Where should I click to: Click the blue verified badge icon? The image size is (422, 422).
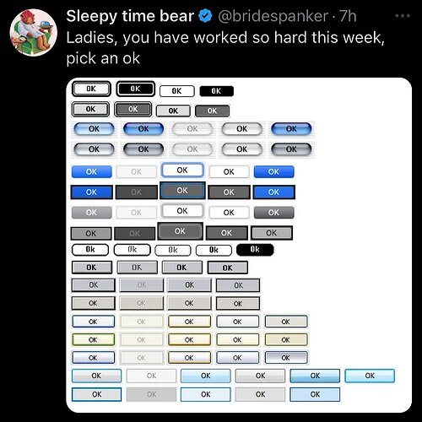click(205, 16)
